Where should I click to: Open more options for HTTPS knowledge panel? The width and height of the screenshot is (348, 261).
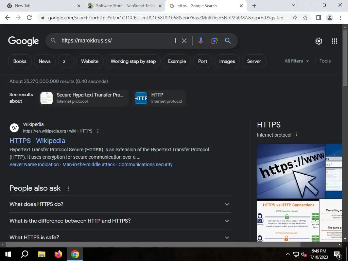(297, 135)
